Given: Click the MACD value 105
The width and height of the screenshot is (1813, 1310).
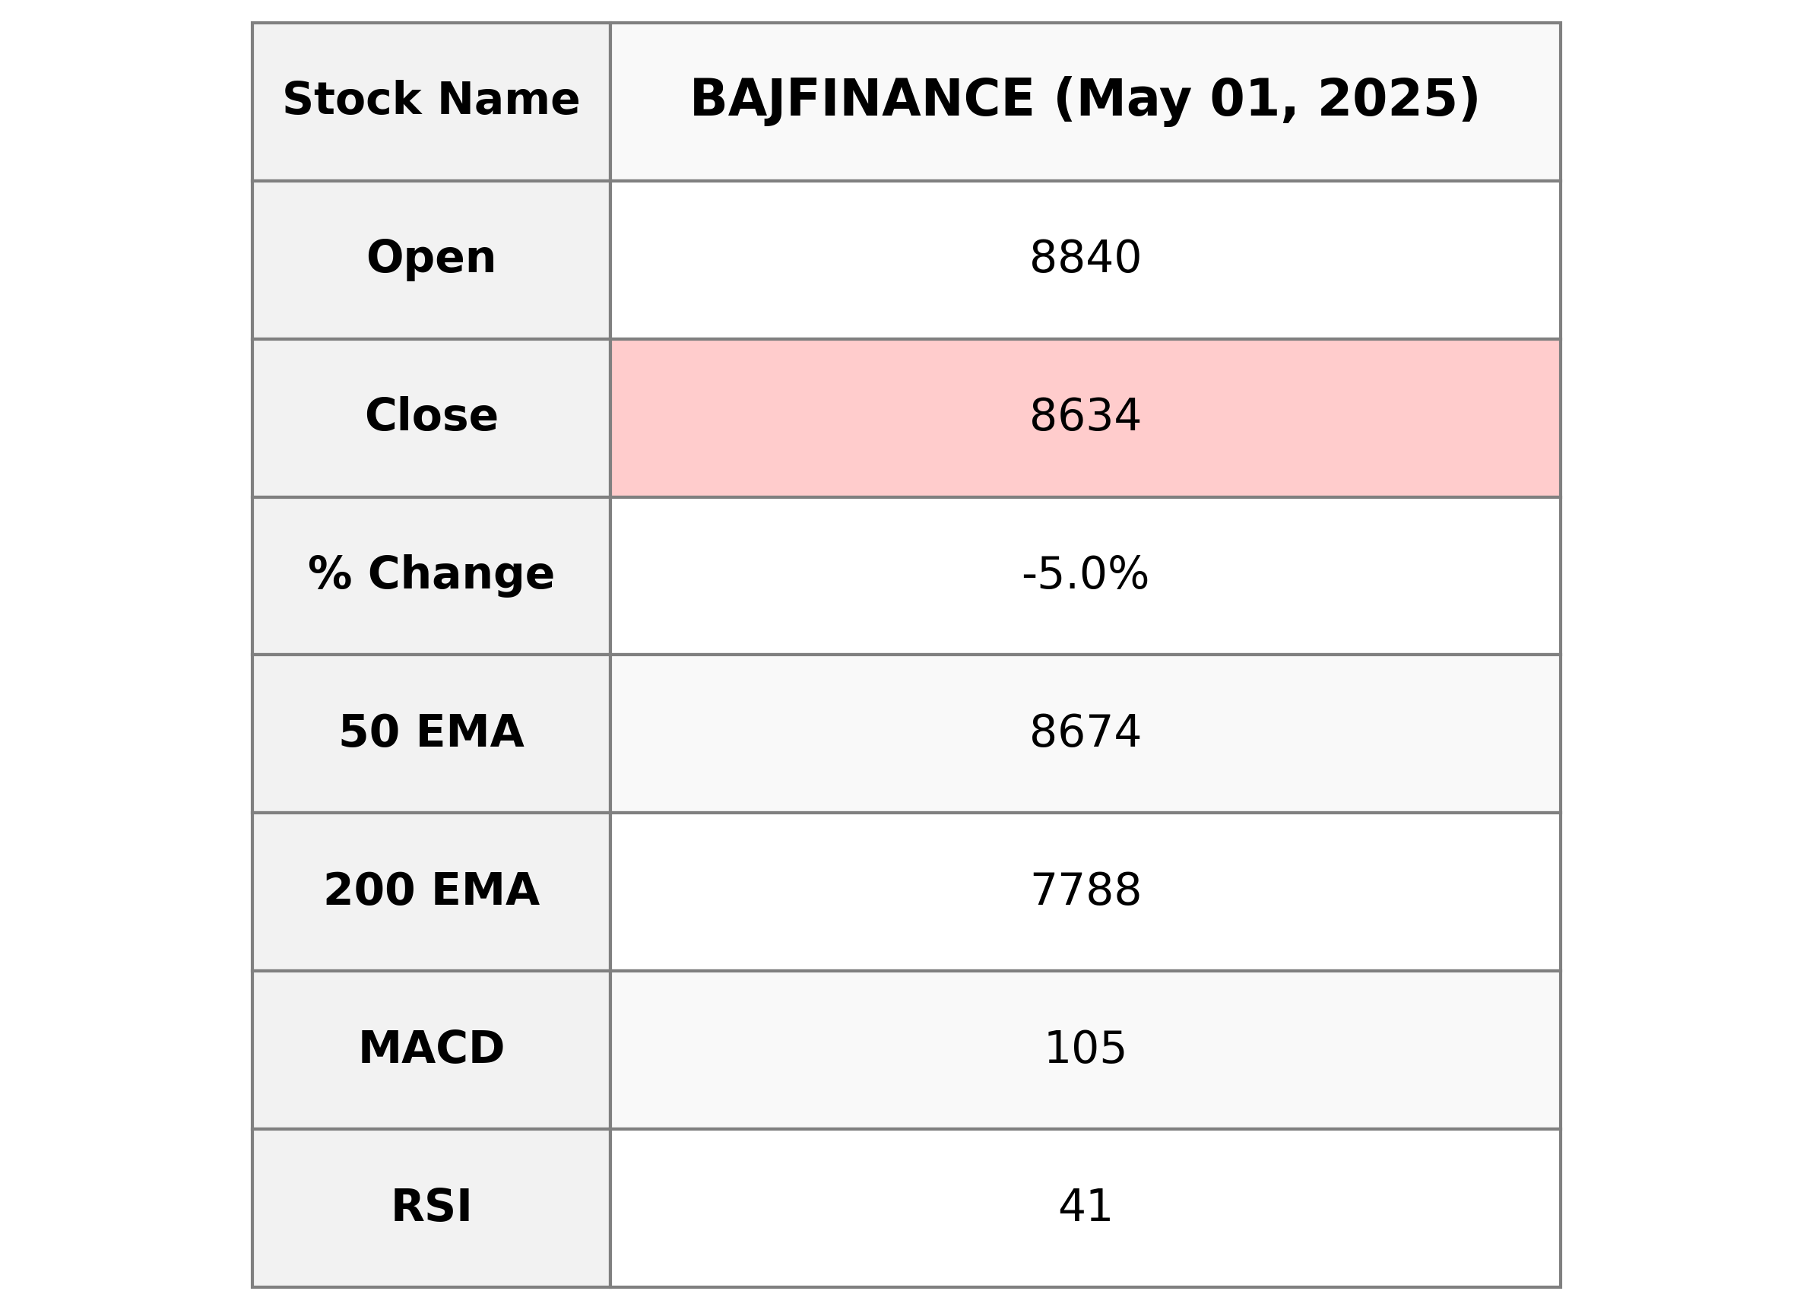Looking at the screenshot, I should [1085, 1048].
